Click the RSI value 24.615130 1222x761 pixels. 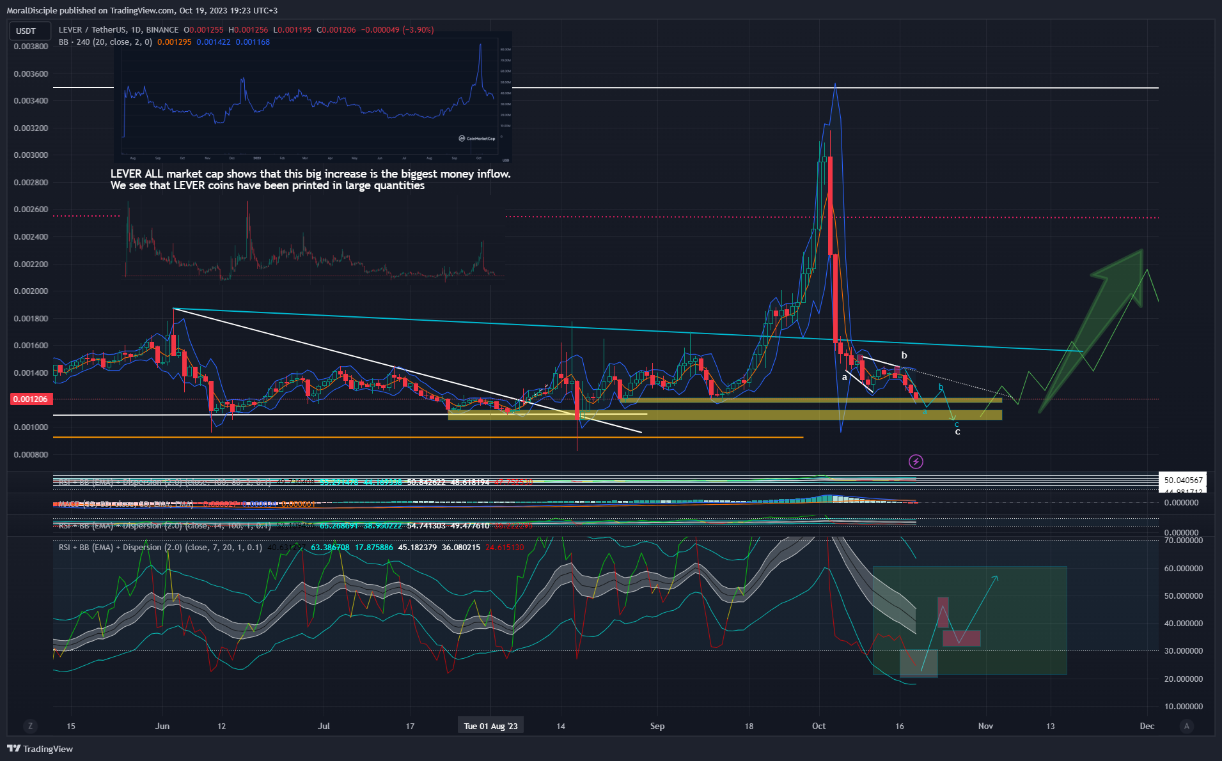(505, 548)
